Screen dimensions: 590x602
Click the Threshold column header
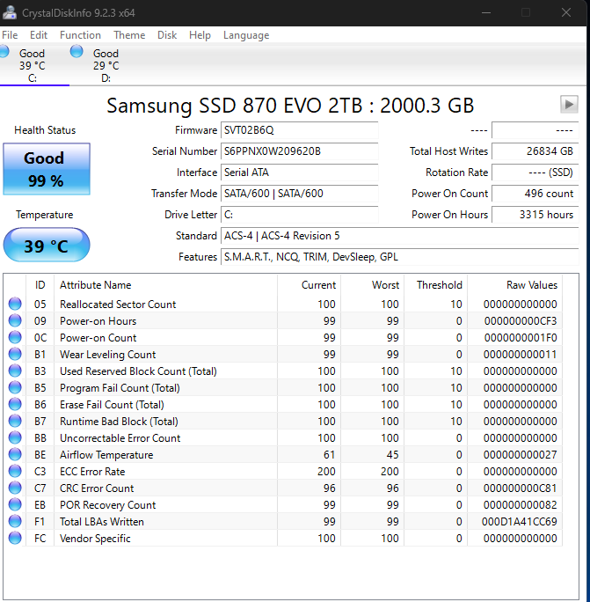coord(436,285)
